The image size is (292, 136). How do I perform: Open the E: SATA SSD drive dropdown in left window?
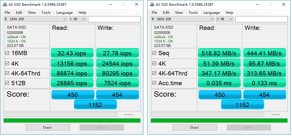tap(35, 19)
